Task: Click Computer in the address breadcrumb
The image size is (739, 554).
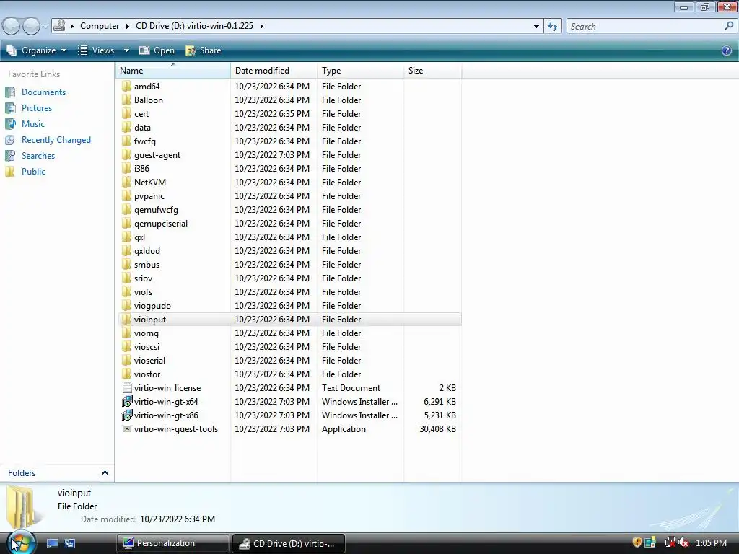Action: click(100, 26)
